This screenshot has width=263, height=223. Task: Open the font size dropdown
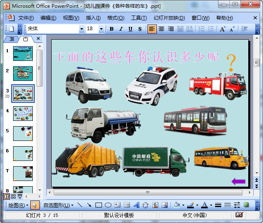(x=101, y=29)
